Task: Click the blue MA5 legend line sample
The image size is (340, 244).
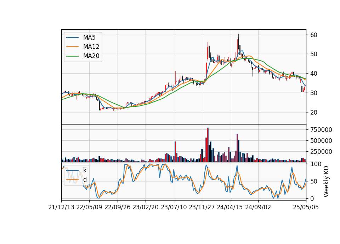Action: [x=72, y=37]
